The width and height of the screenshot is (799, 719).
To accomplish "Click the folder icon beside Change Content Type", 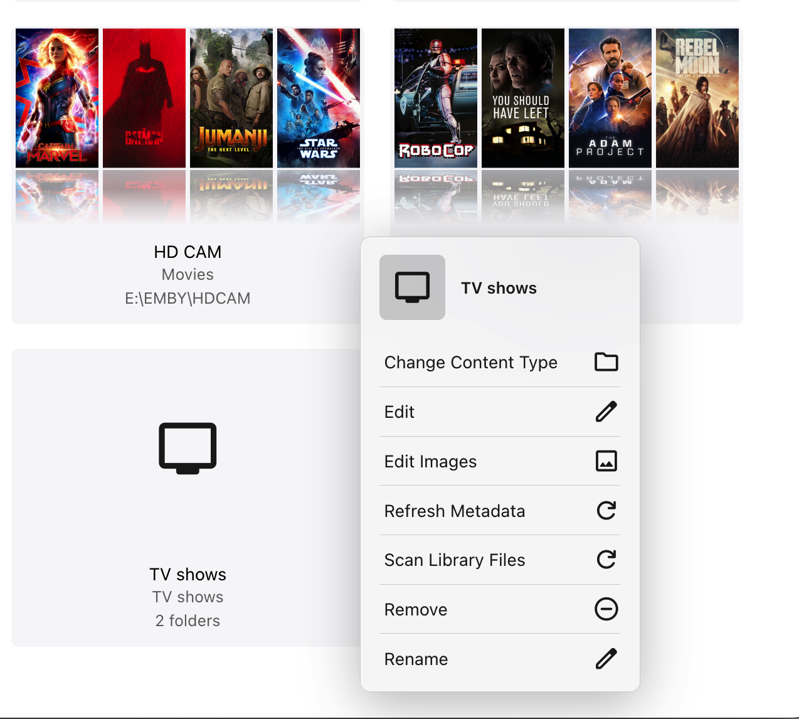I will point(606,362).
